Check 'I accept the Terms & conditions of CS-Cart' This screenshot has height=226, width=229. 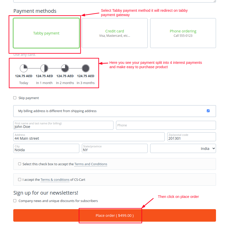coord(20,179)
